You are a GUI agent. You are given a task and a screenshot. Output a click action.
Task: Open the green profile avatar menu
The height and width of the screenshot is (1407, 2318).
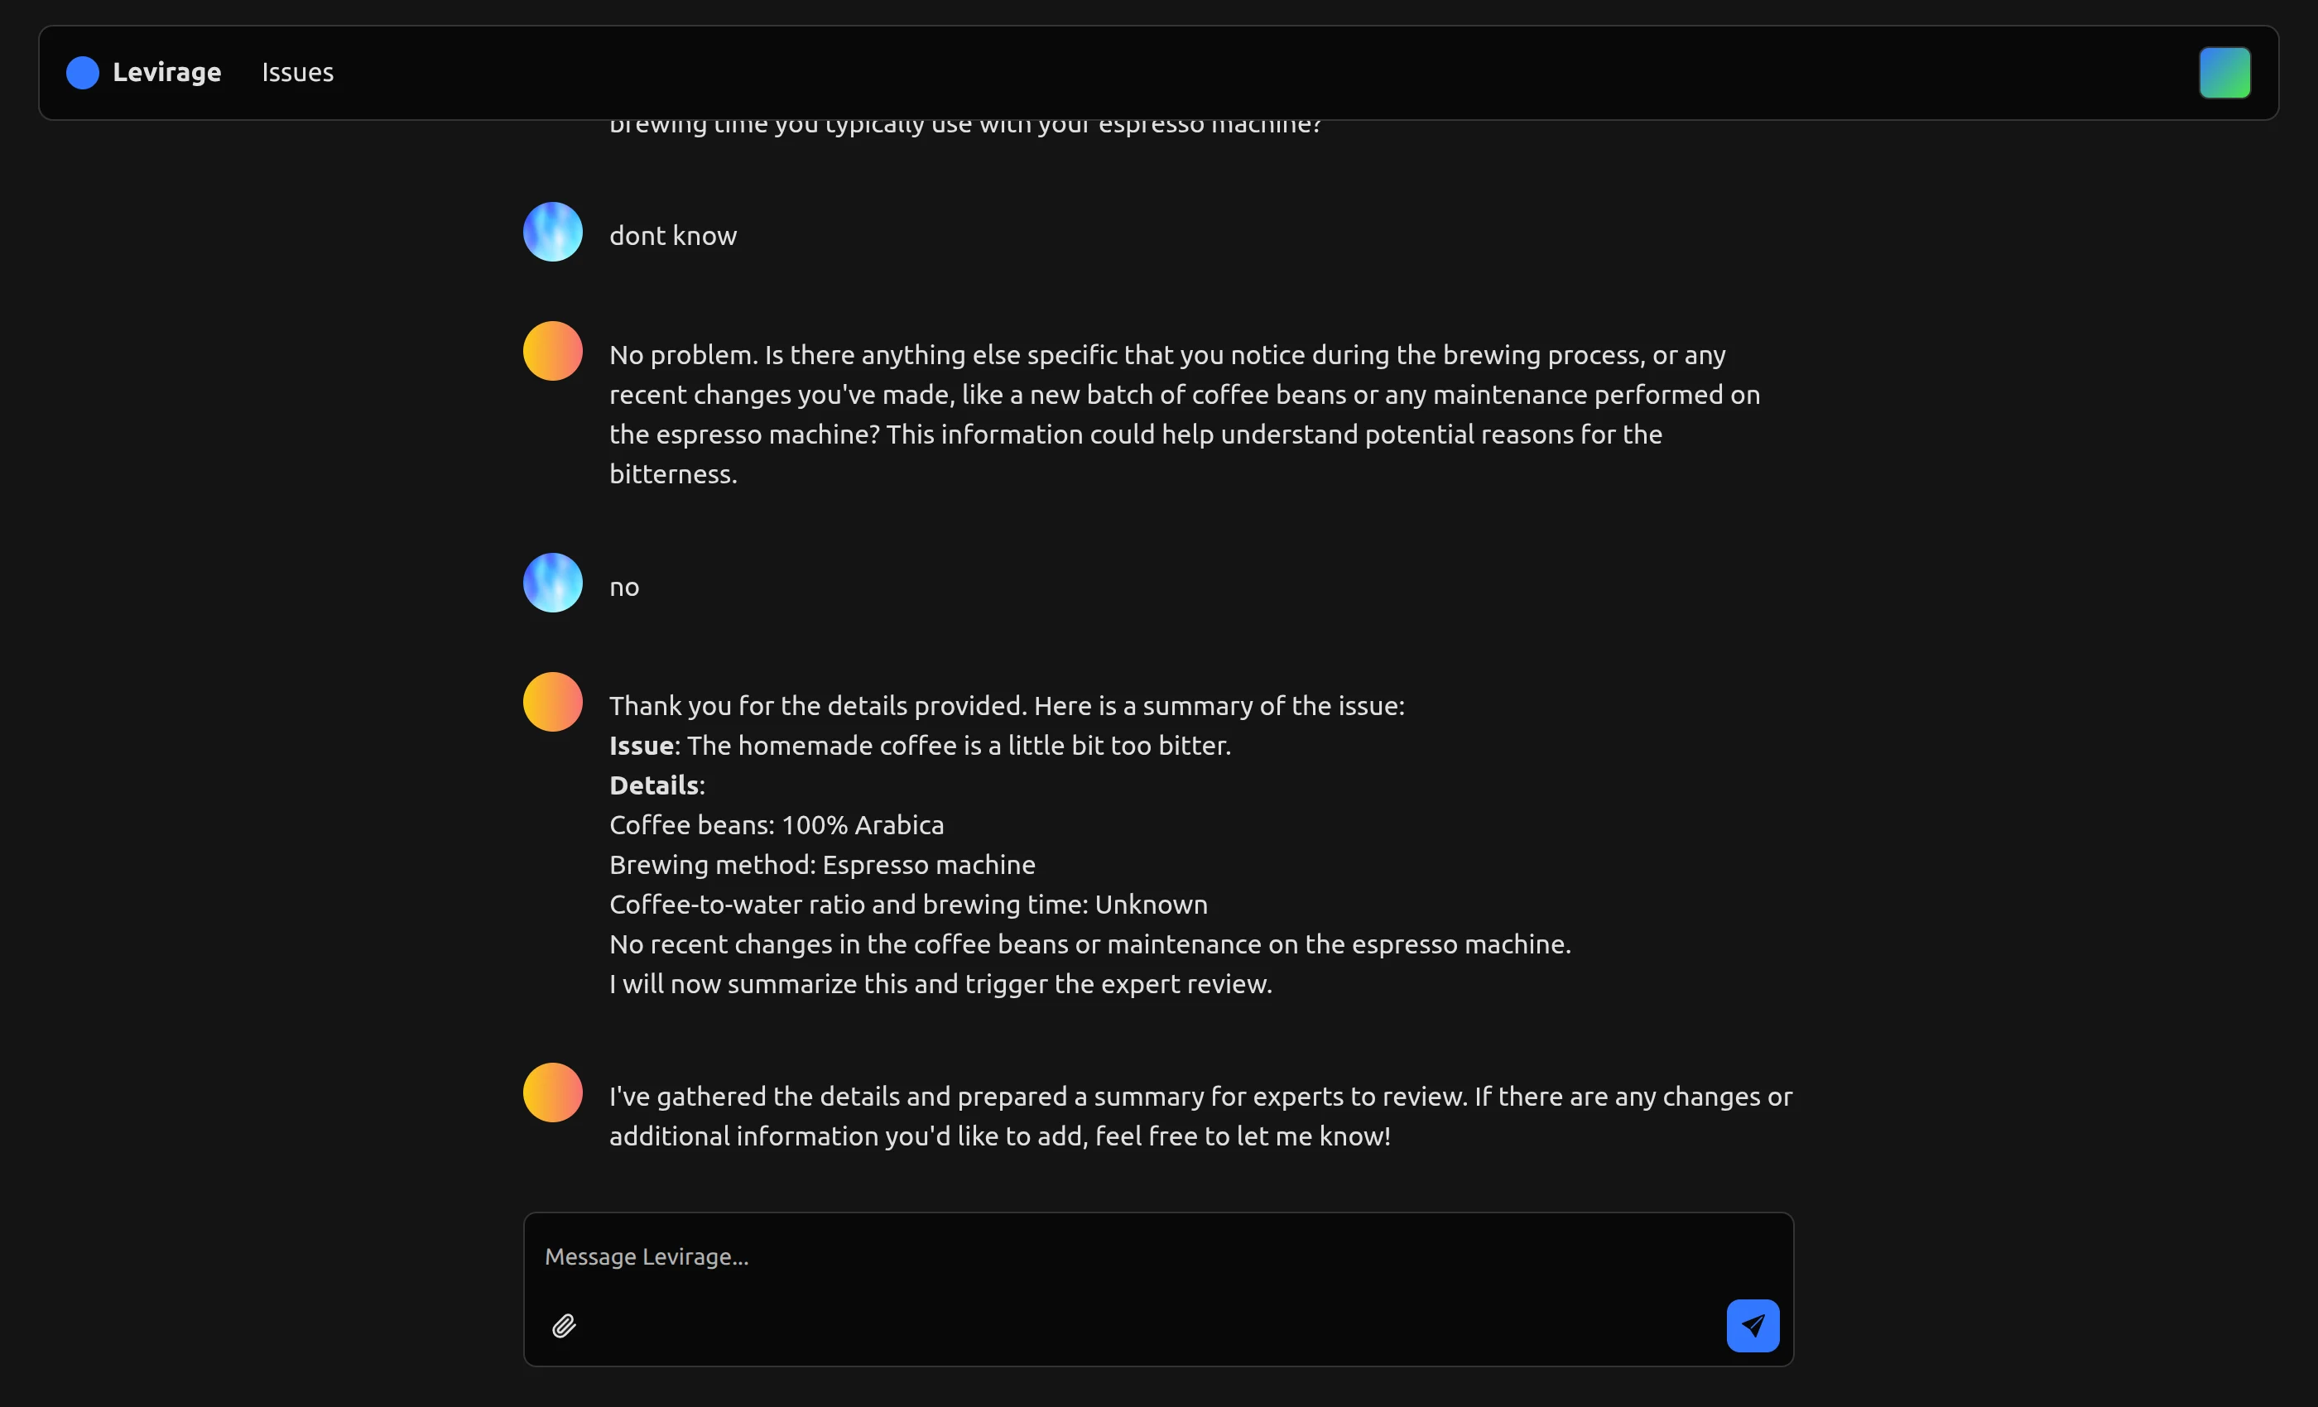point(2224,73)
